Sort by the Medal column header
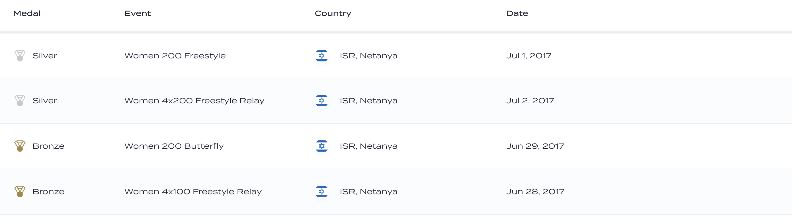The height and width of the screenshot is (224, 799). (27, 13)
